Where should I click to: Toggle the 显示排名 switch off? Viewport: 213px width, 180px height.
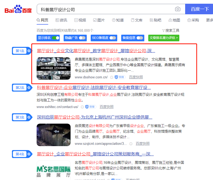(56, 38)
